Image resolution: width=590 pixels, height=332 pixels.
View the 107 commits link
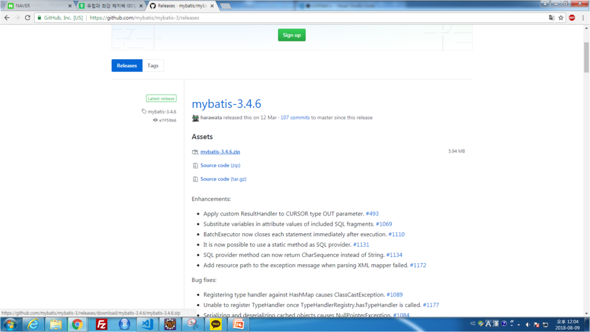click(295, 118)
